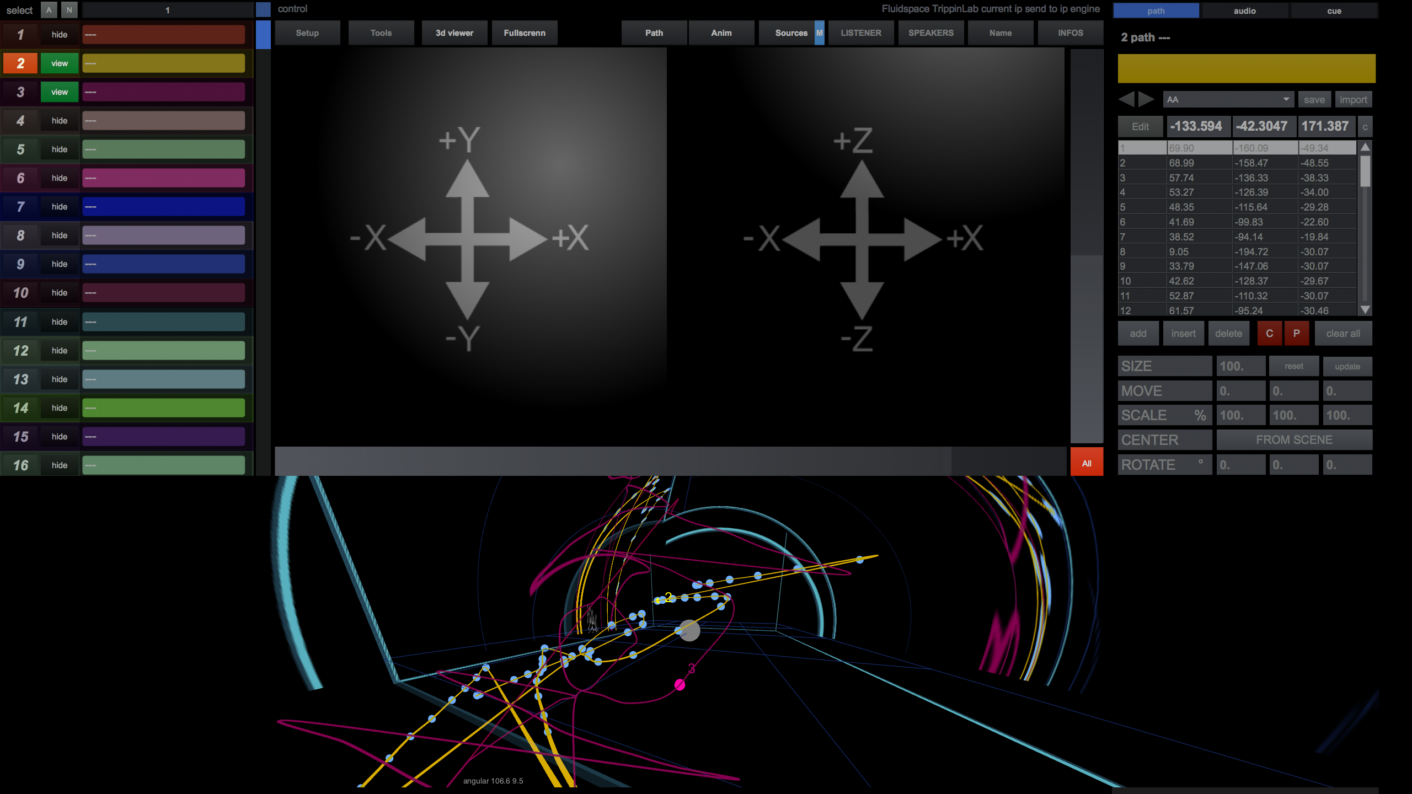Image resolution: width=1412 pixels, height=794 pixels.
Task: Open the AA path preset dropdown
Action: (1228, 99)
